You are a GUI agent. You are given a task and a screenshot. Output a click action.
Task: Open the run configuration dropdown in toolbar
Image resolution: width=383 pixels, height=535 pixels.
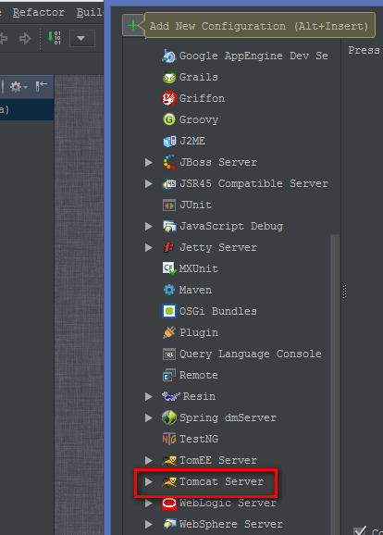coord(81,38)
